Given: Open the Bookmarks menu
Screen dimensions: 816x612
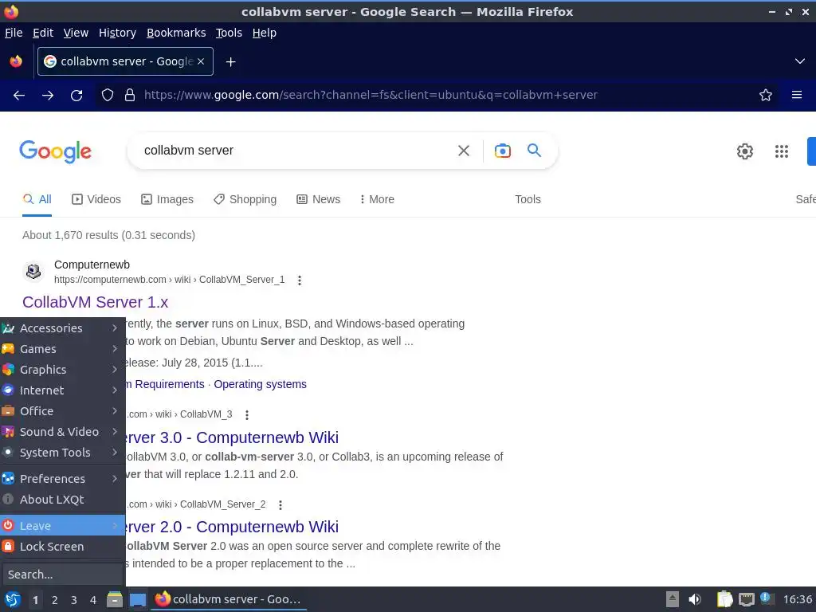Looking at the screenshot, I should point(176,33).
